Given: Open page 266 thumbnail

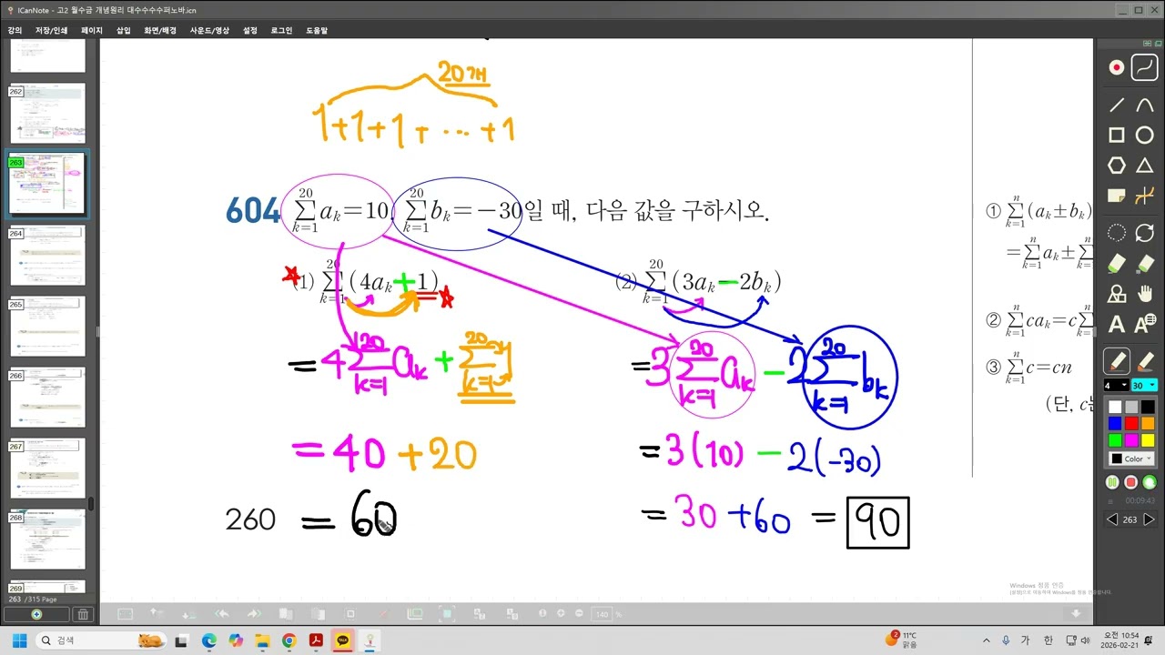Looking at the screenshot, I should click(x=47, y=398).
